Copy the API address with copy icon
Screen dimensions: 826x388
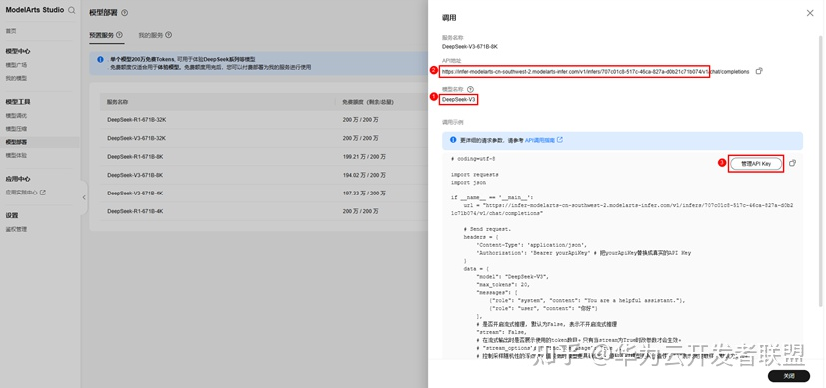tap(759, 71)
